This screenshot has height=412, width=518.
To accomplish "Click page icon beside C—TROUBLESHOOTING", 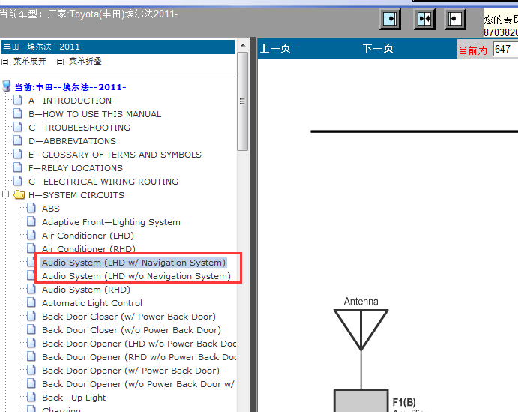I will pyautogui.click(x=18, y=127).
